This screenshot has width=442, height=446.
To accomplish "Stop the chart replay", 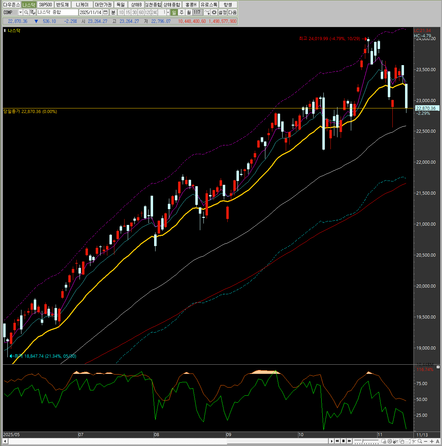I will [x=343, y=441].
